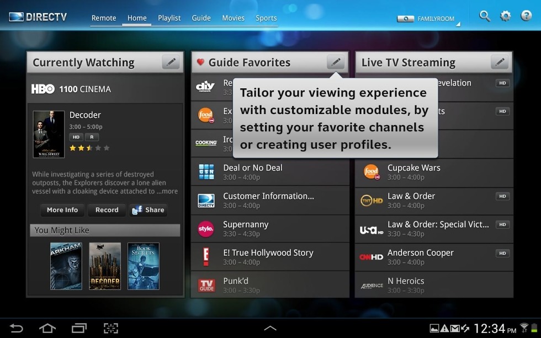Edit the Guide Favorites module
This screenshot has height=338, width=541.
click(335, 62)
